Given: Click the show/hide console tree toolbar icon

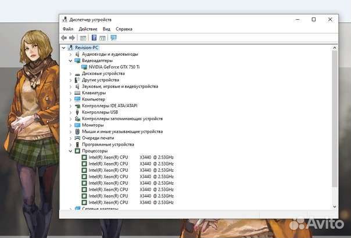Looking at the screenshot, I should (83, 38).
